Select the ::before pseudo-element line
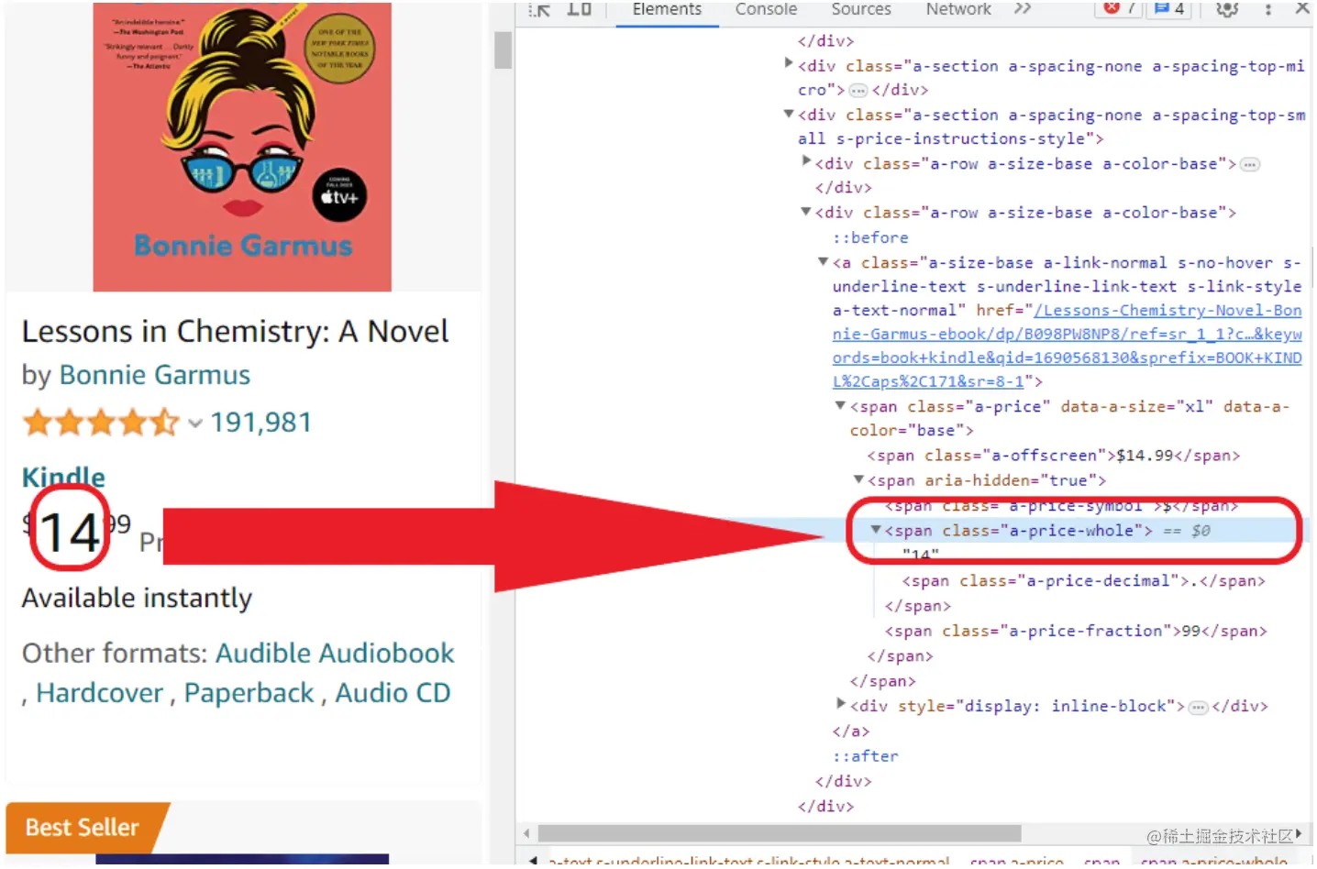 870,237
